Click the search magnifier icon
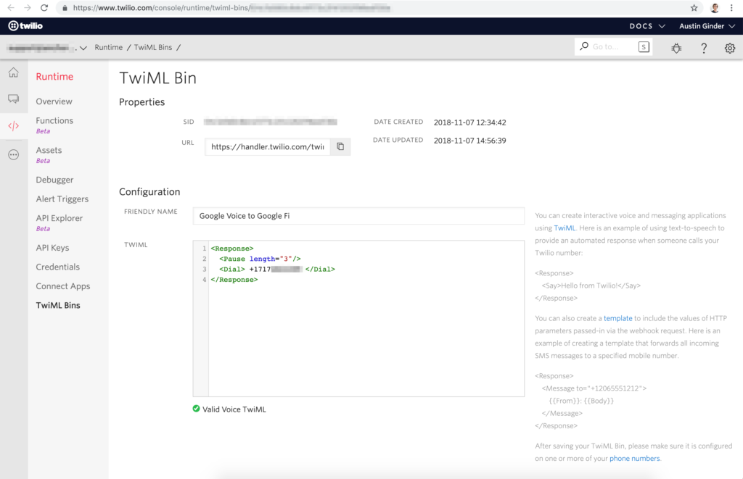 [x=584, y=46]
